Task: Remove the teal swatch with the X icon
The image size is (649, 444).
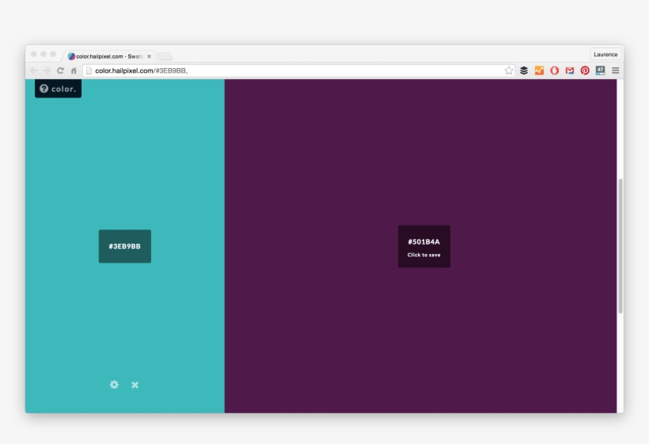Action: coord(135,385)
